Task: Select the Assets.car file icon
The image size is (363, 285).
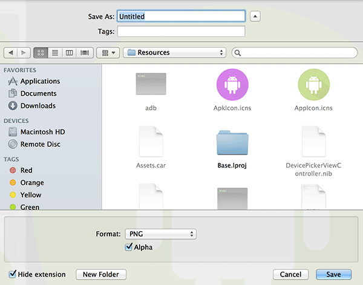Action: point(151,142)
